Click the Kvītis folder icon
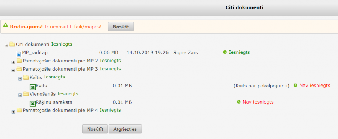 (26, 77)
